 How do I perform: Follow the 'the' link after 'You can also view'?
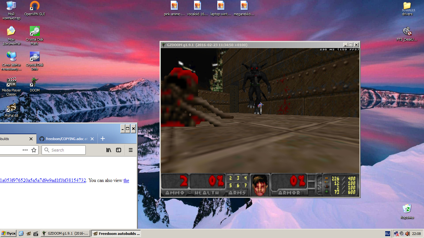pos(126,180)
